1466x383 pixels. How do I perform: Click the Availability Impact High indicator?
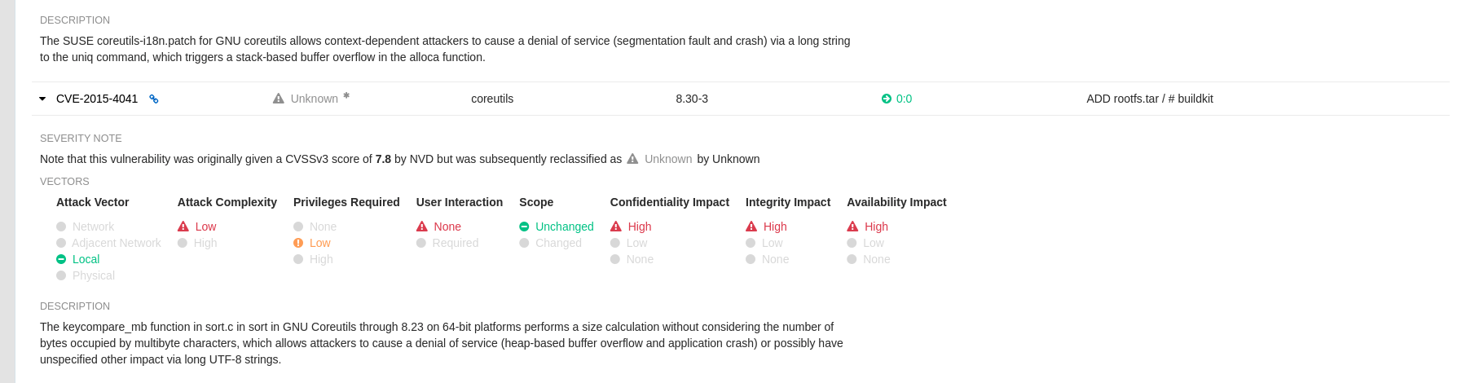875,227
